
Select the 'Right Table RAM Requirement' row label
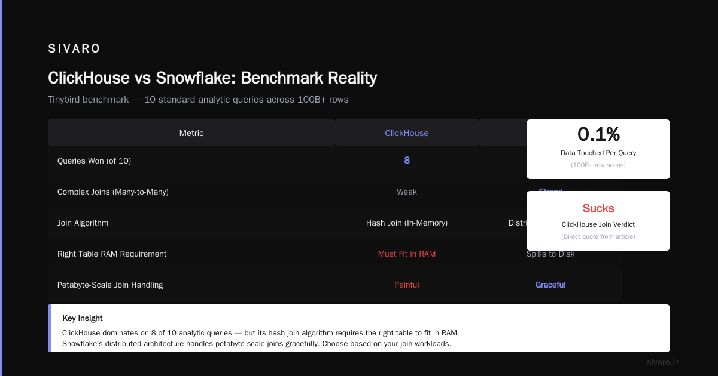[112, 254]
